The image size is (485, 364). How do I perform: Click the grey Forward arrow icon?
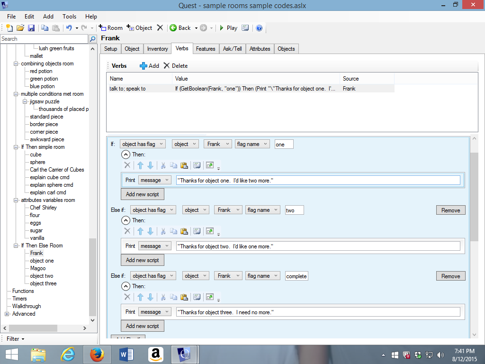pos(203,28)
